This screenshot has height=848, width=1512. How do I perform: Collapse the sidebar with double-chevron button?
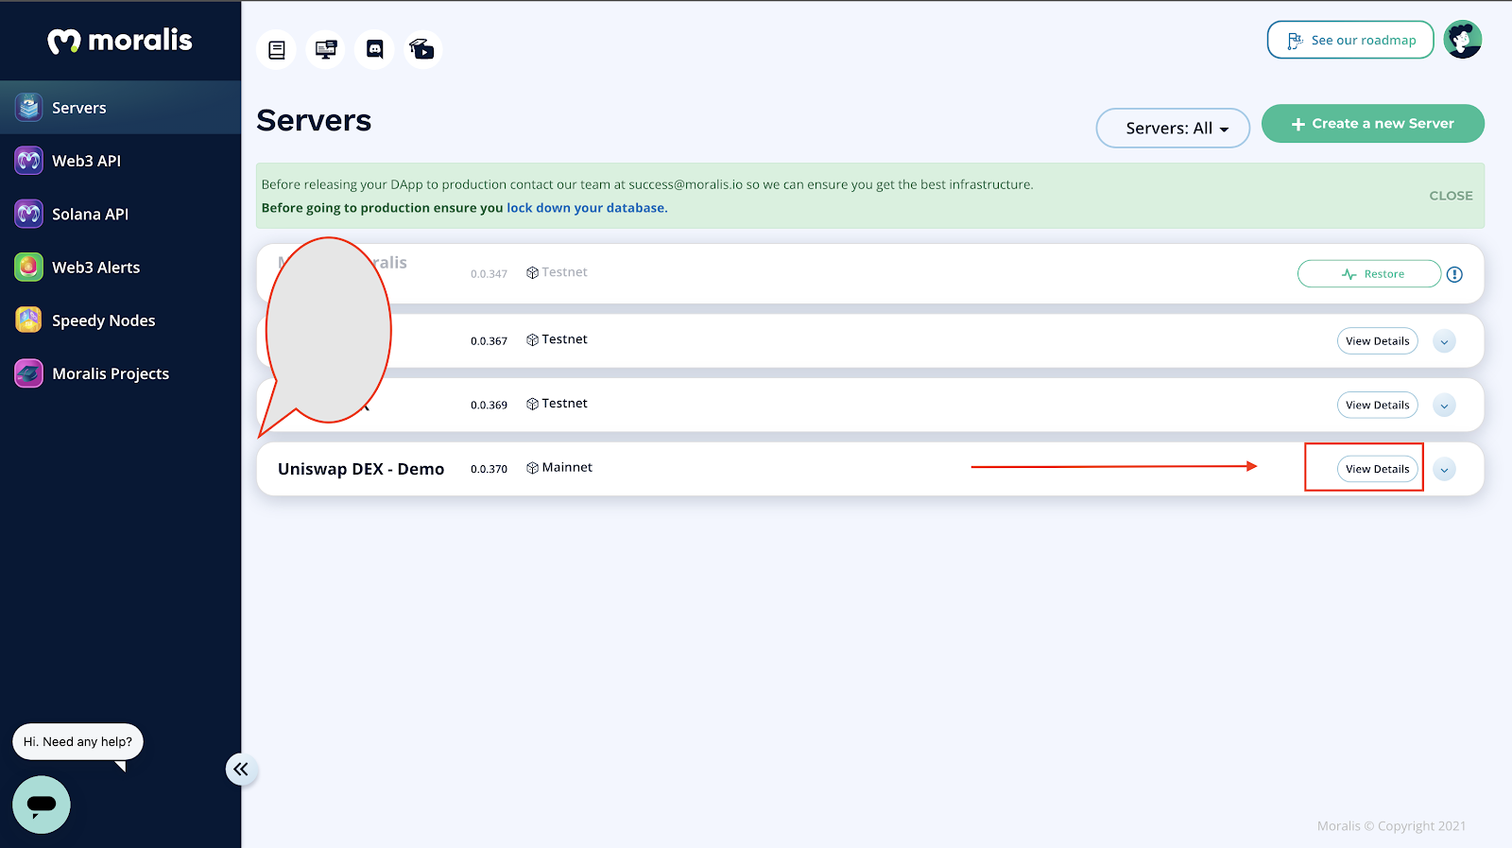coord(241,769)
